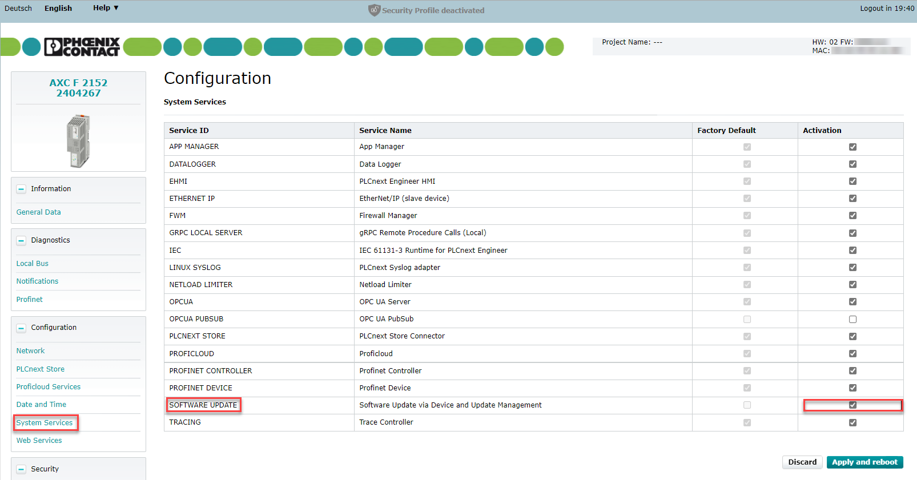
Task: Toggle ETHERNET IP activation checkbox
Action: (852, 198)
